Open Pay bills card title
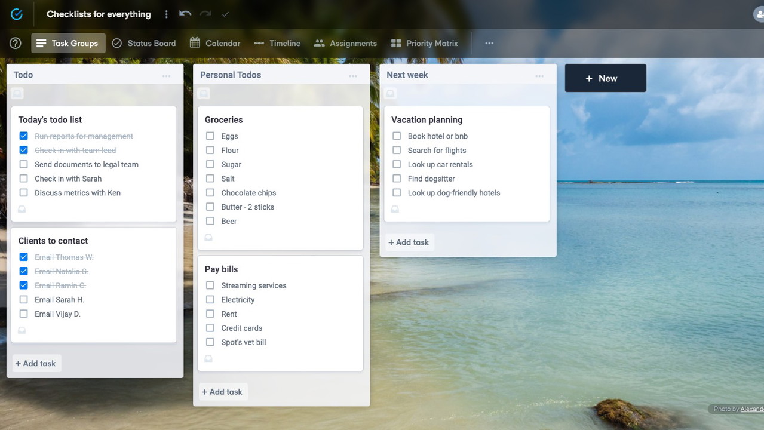Viewport: 764px width, 430px height. 221,269
